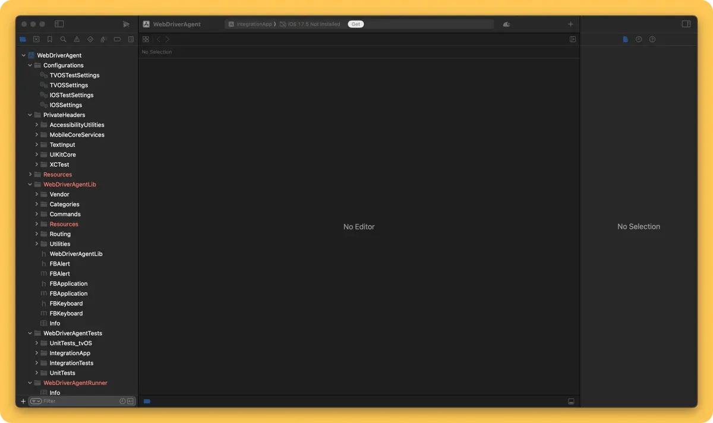Toggle the bottom debug area
713x423 pixels.
[x=571, y=402]
